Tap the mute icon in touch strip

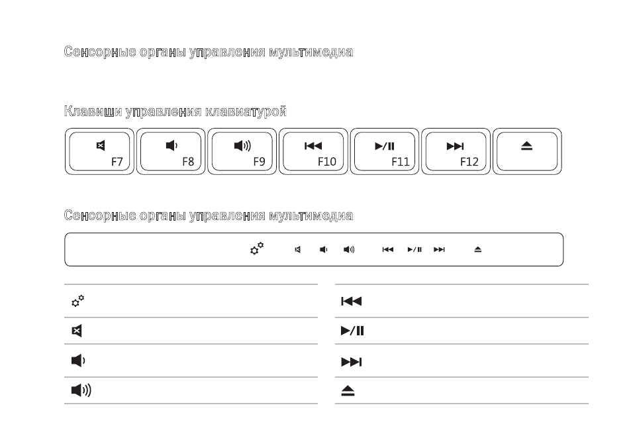[x=297, y=250]
